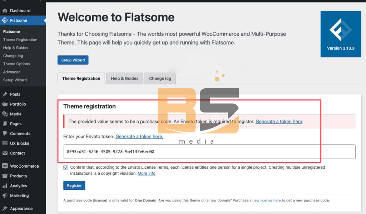Click into the Envato token input field
Image resolution: width=366 pixels, height=214 pixels.
point(209,152)
